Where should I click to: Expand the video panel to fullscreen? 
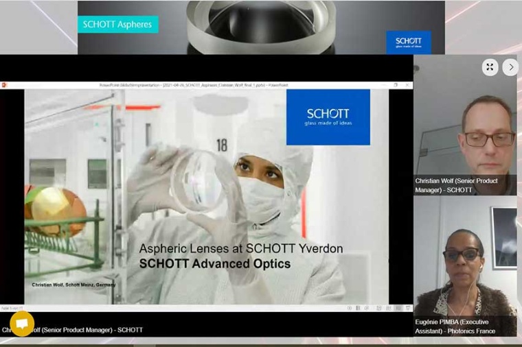(x=490, y=67)
